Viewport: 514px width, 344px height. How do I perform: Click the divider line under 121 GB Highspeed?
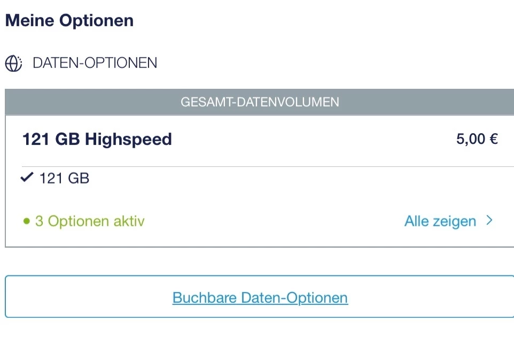click(260, 166)
